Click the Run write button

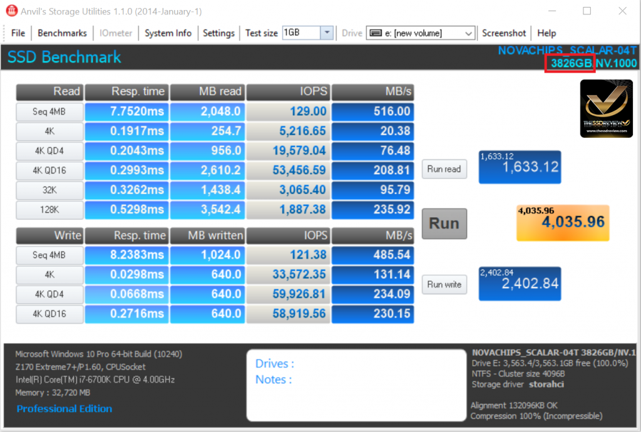[444, 284]
